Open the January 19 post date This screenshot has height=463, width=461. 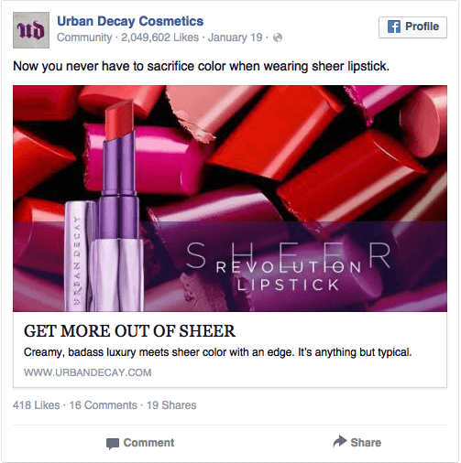point(235,38)
